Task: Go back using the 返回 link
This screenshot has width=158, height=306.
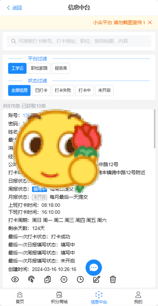Action: (x=14, y=8)
